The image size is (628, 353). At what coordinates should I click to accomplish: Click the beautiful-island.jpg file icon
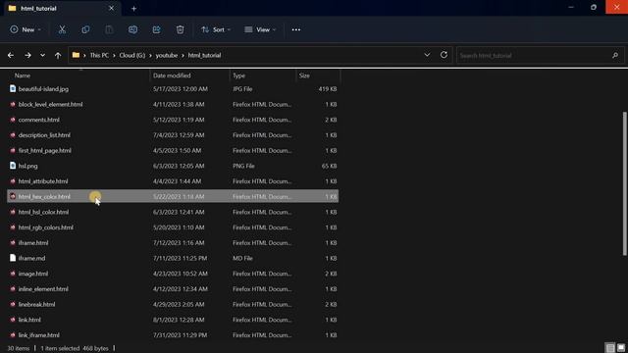13,89
